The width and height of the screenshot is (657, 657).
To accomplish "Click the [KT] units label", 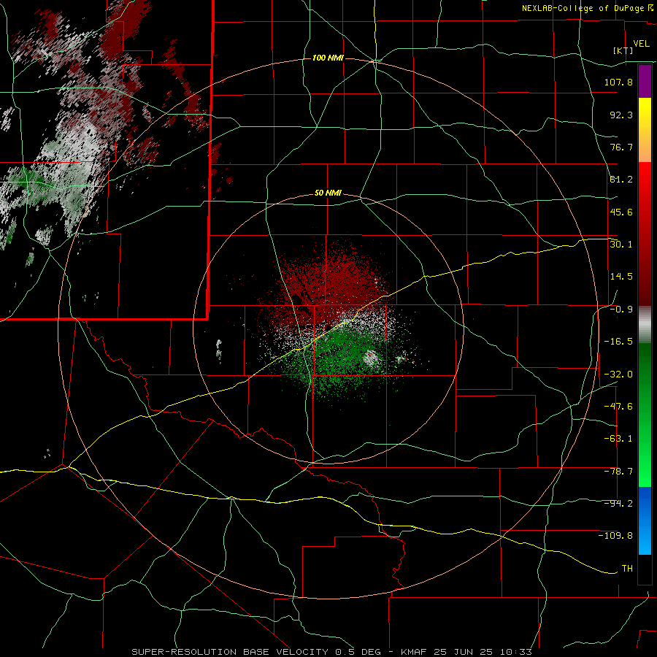I will [623, 50].
